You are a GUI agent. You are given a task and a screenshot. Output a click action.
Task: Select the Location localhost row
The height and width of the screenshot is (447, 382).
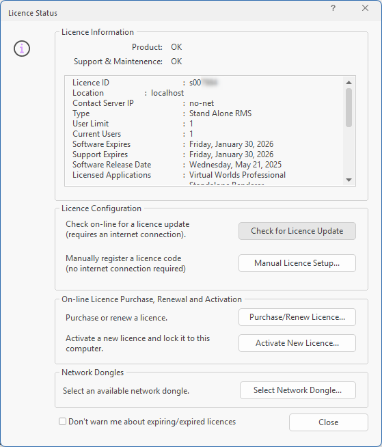click(128, 93)
